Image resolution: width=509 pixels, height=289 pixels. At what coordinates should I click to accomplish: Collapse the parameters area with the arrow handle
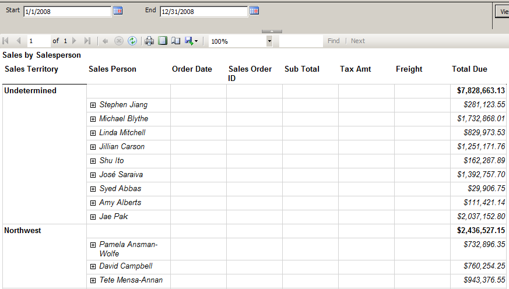(x=272, y=31)
